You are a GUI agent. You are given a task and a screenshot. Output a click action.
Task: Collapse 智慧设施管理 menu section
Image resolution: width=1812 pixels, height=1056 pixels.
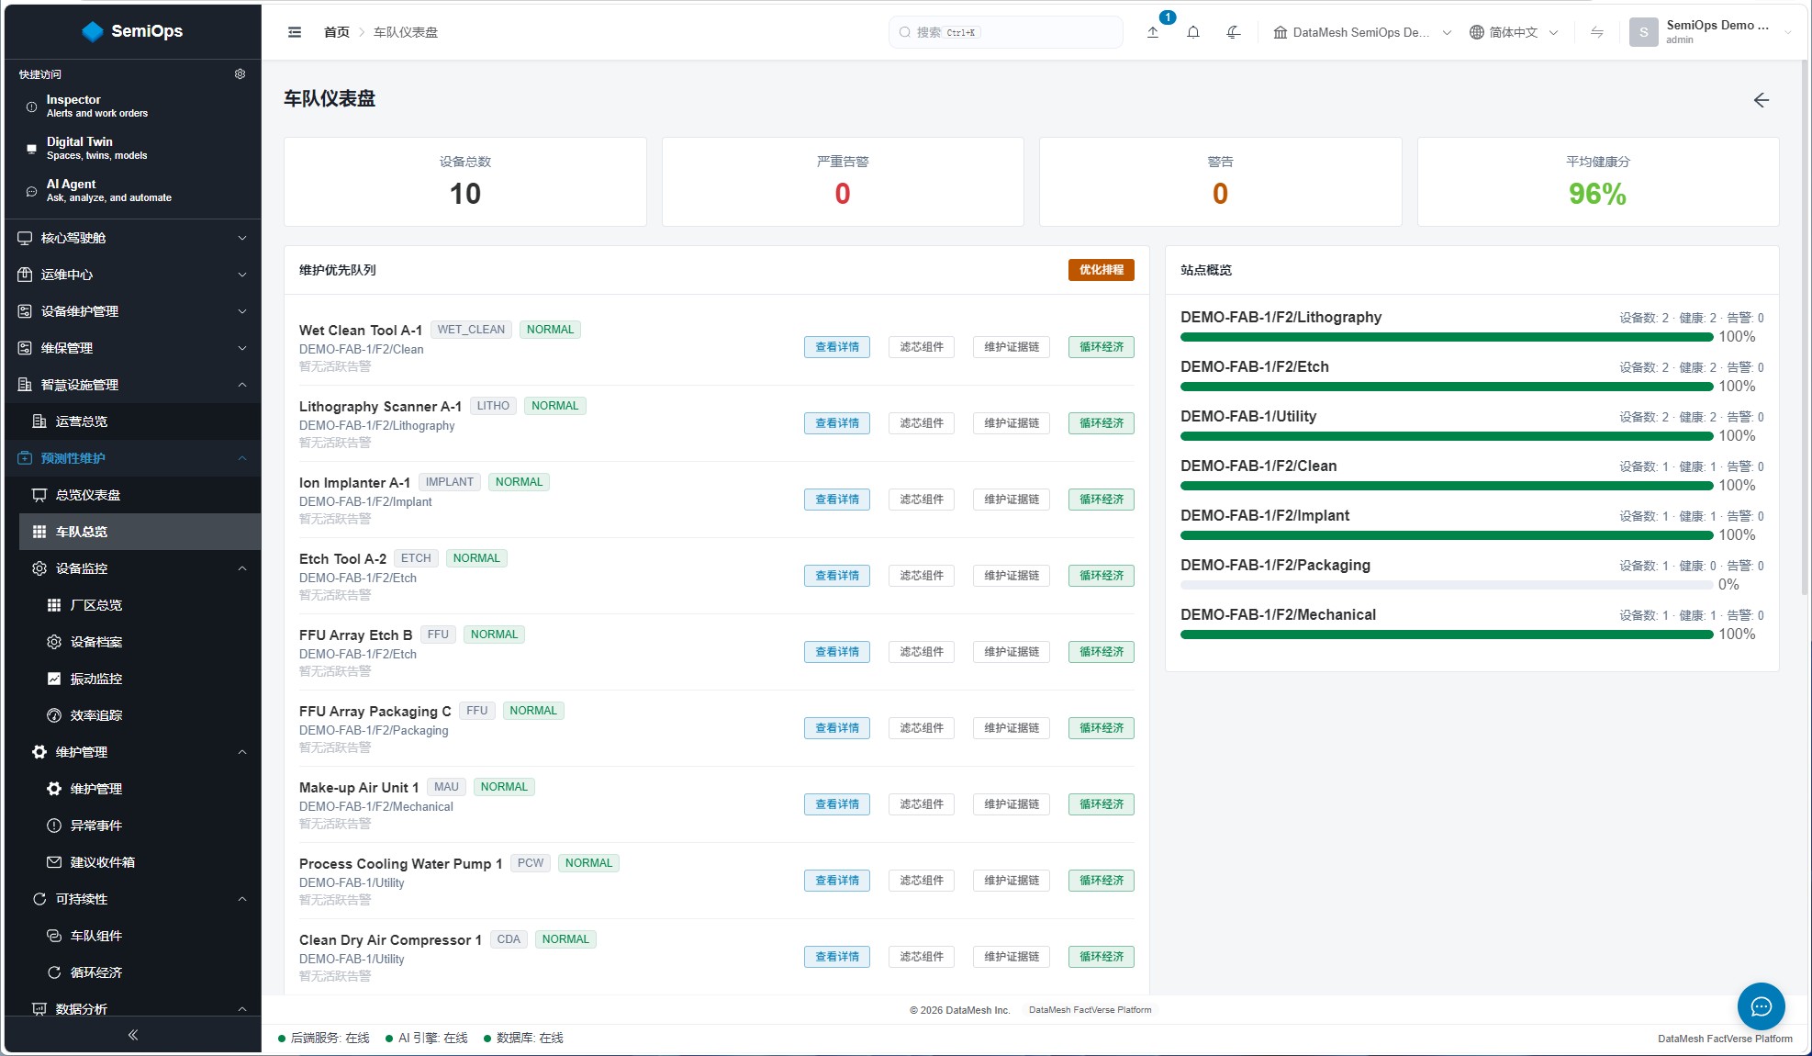(x=133, y=385)
